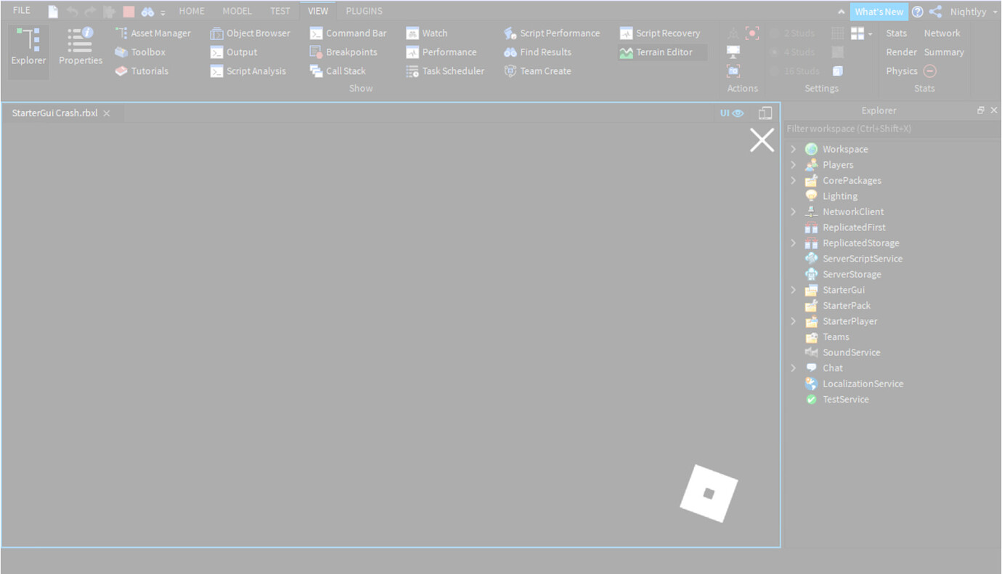Expand the Players node in Explorer
The height and width of the screenshot is (574, 1002).
coord(793,165)
